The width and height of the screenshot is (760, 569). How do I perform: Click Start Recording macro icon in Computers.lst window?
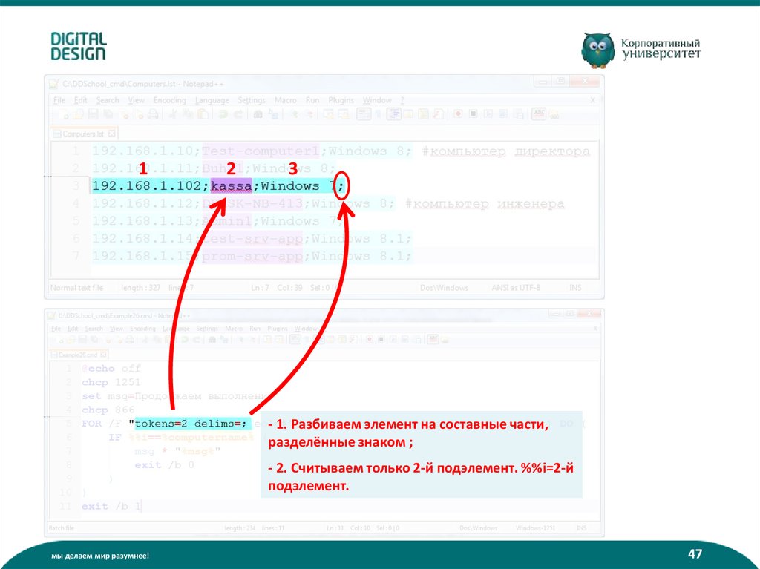(458, 114)
